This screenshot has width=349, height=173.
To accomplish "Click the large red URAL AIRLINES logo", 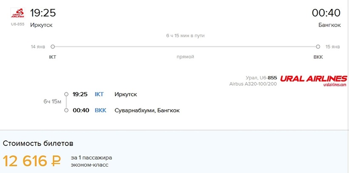I will coord(314,79).
